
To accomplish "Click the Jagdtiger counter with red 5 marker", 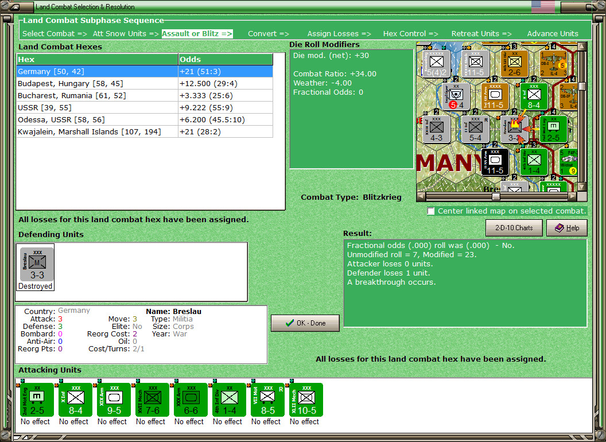I will pos(456,96).
